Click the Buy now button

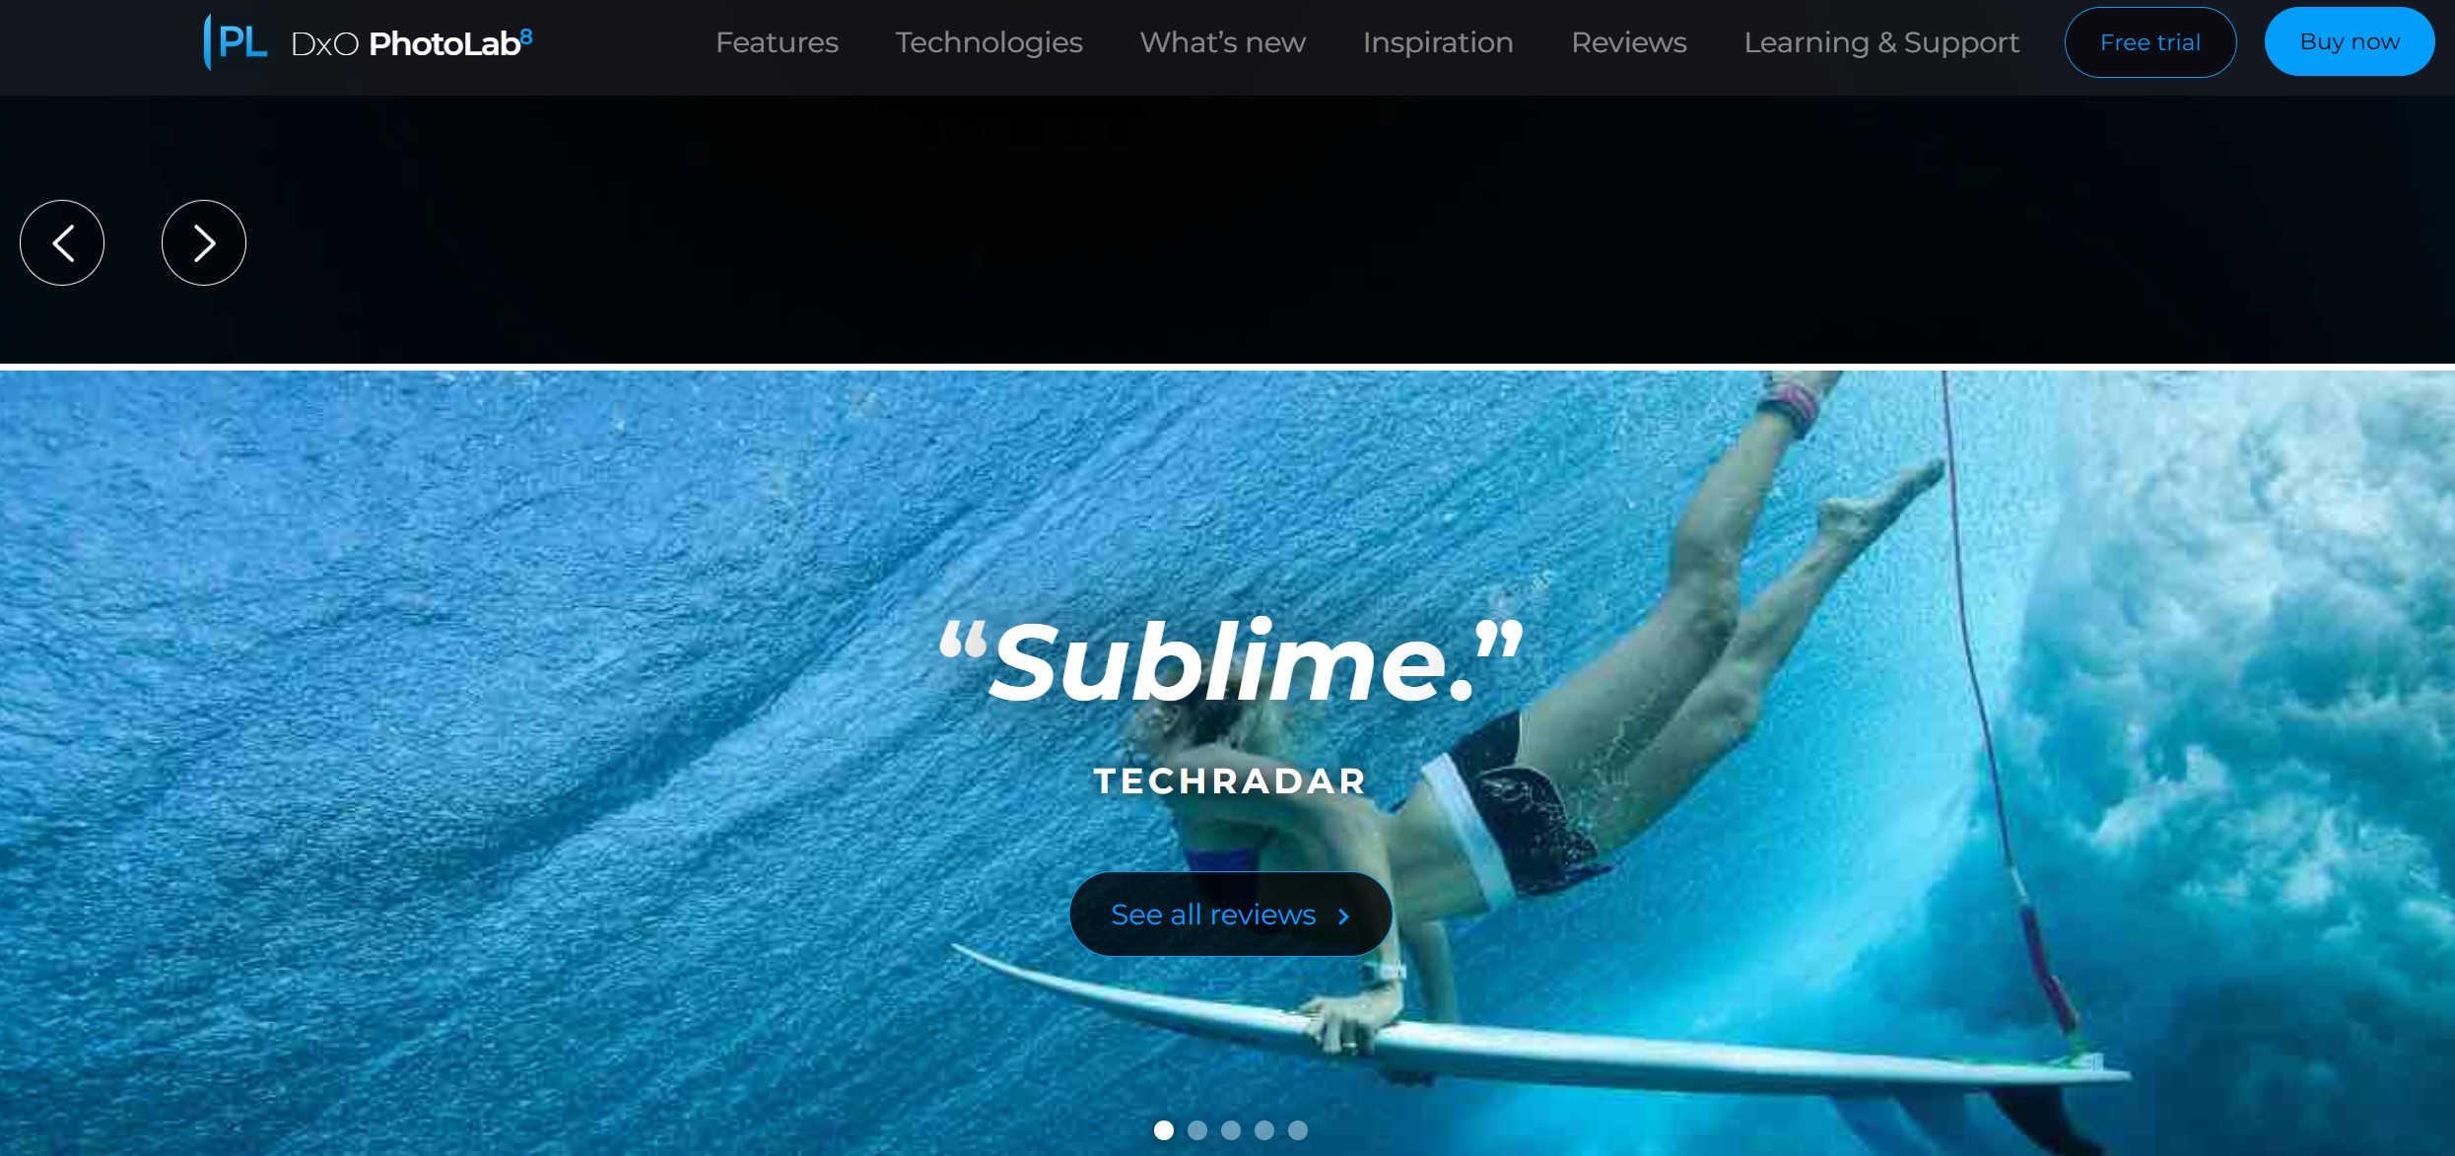click(x=2350, y=41)
